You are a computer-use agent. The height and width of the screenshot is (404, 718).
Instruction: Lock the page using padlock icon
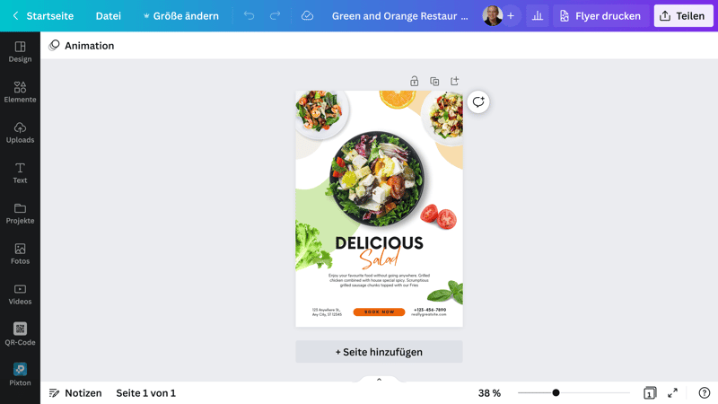(415, 82)
